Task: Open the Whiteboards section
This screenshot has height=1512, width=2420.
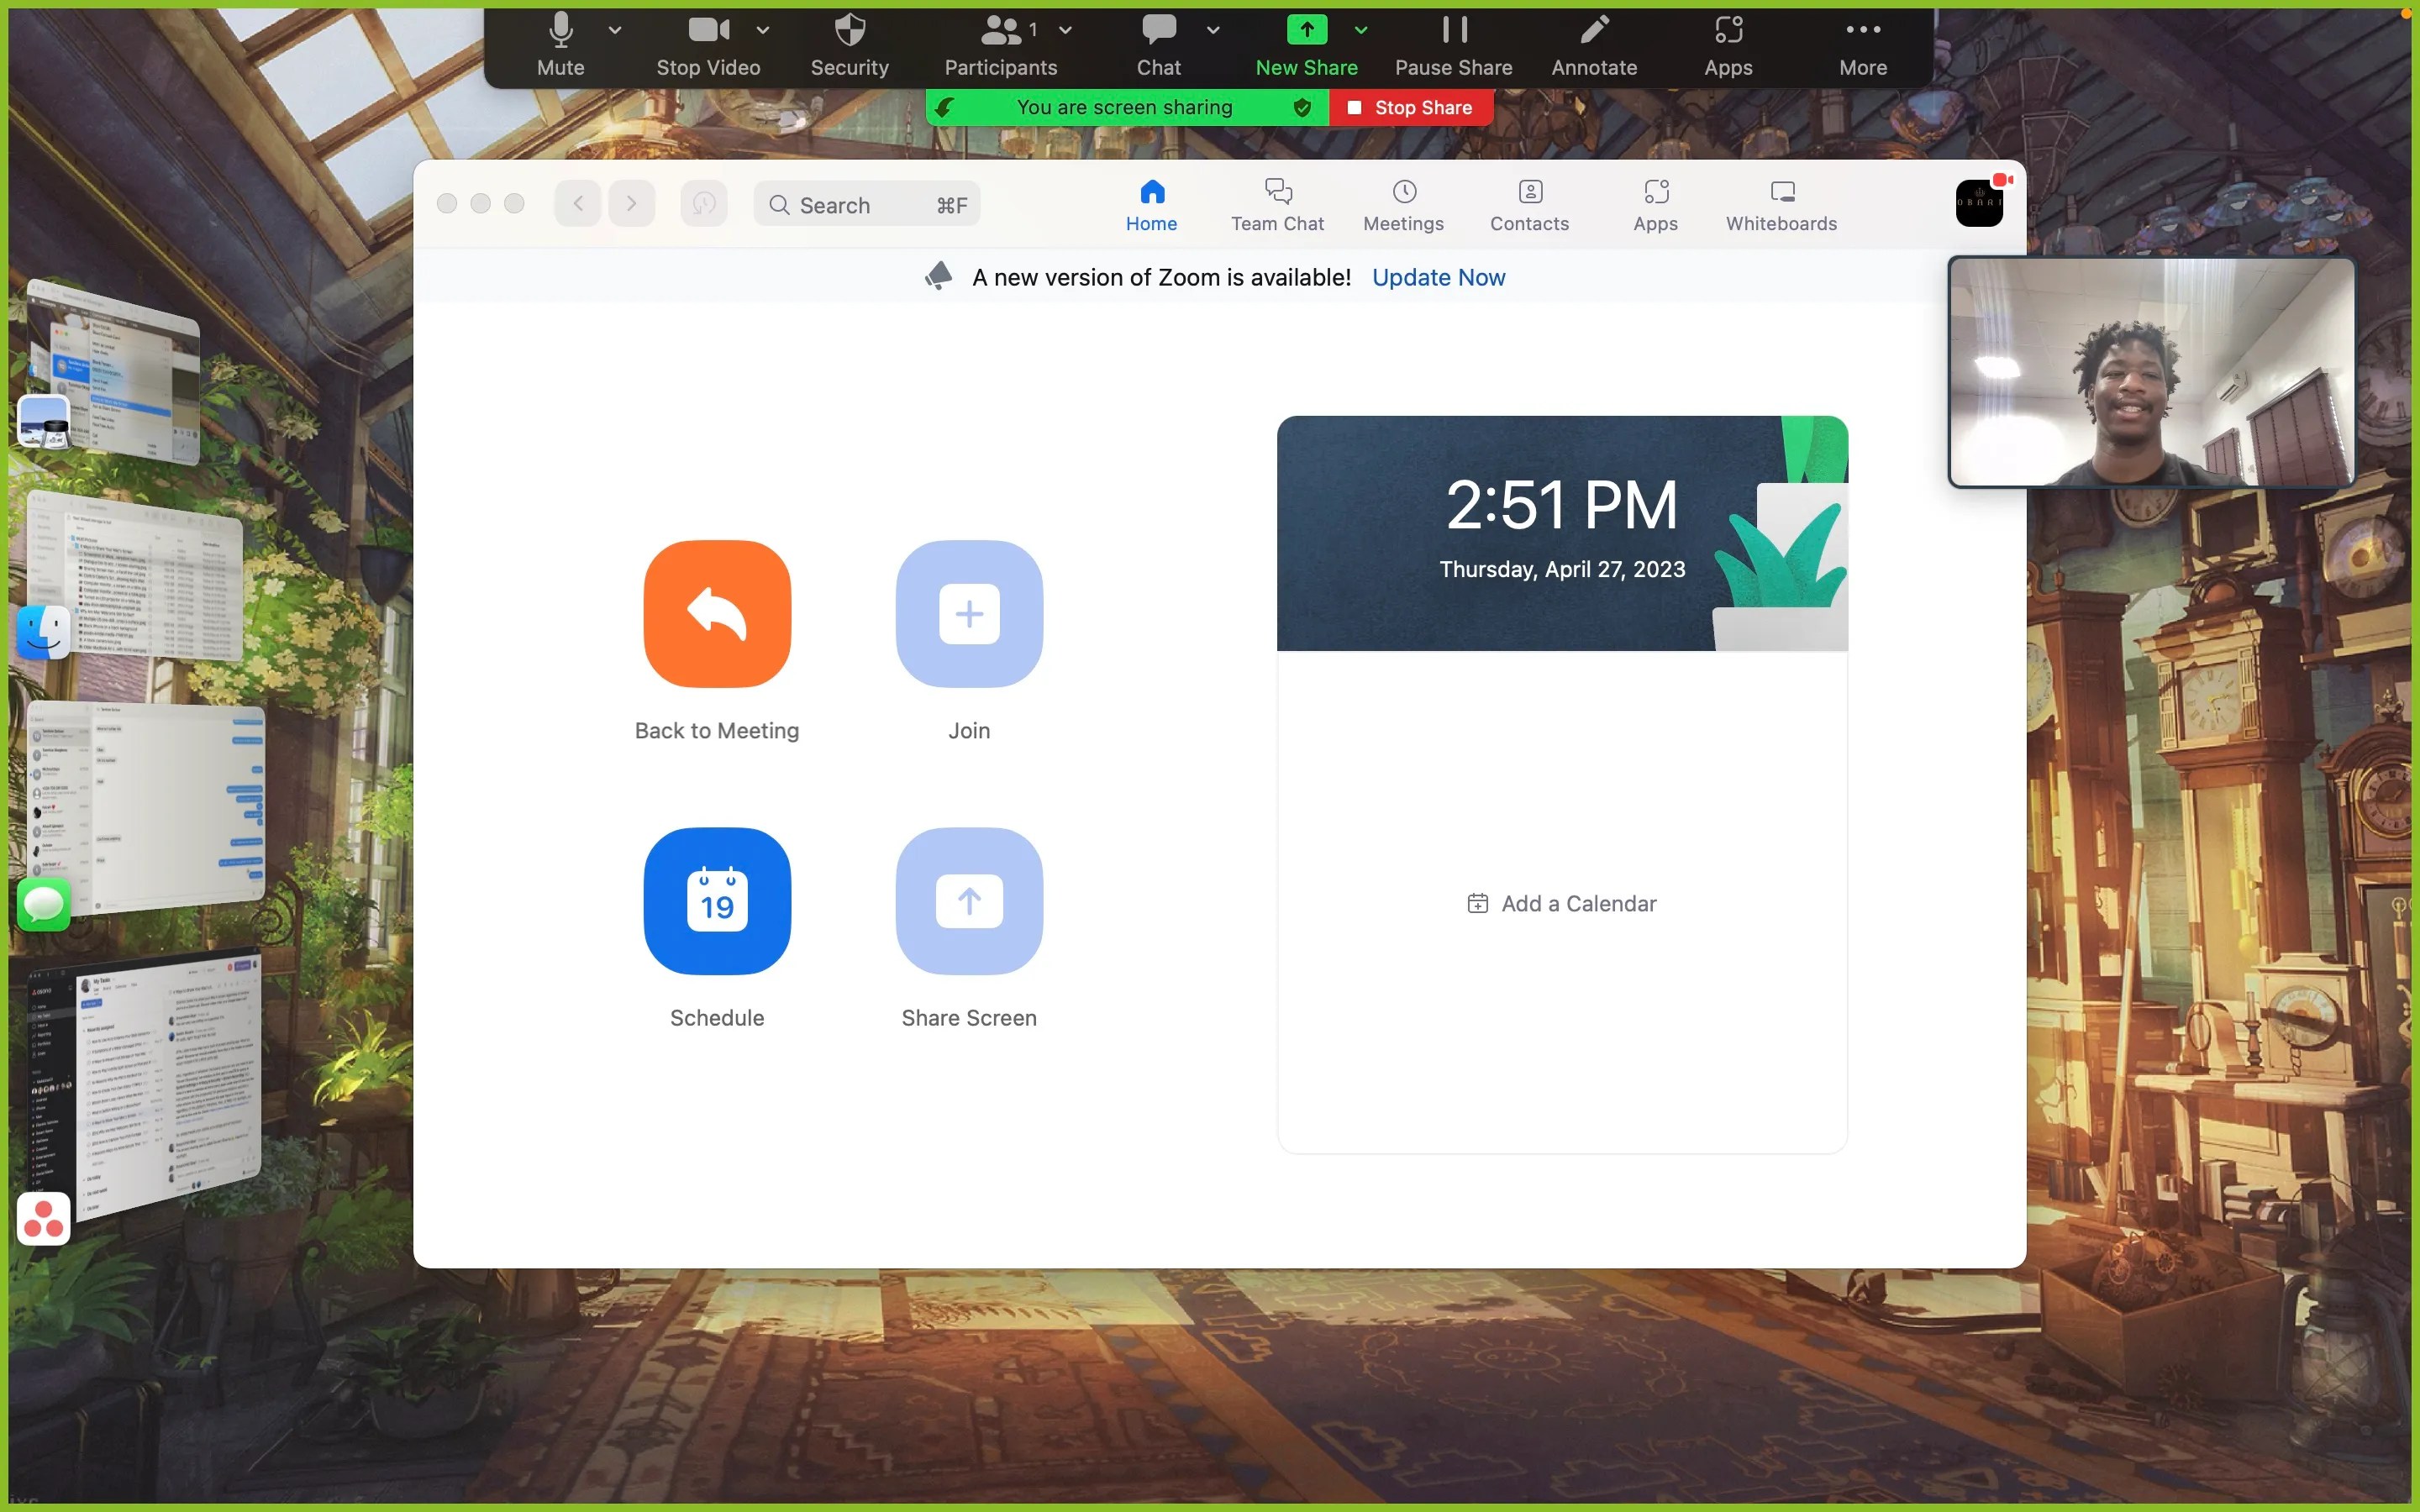Action: (1780, 204)
